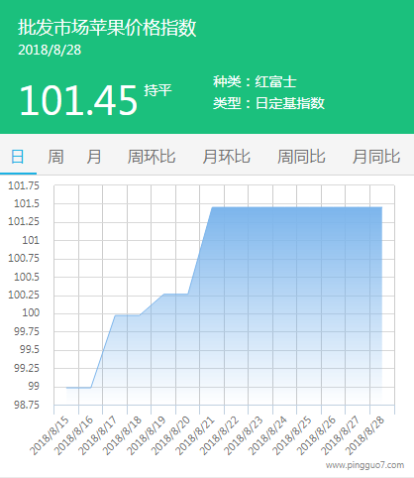The width and height of the screenshot is (414, 478).
Task: Click the 101.25 y-axis label
Action: [24, 221]
